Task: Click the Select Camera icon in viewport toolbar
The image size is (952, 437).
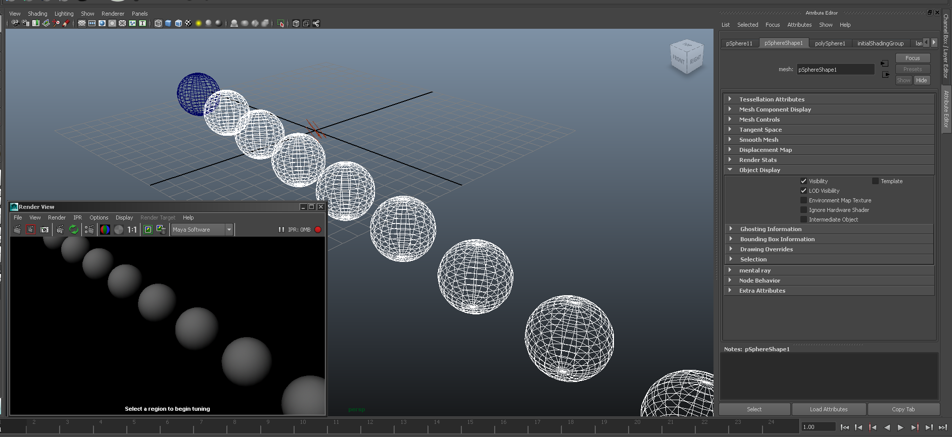Action: 15,23
